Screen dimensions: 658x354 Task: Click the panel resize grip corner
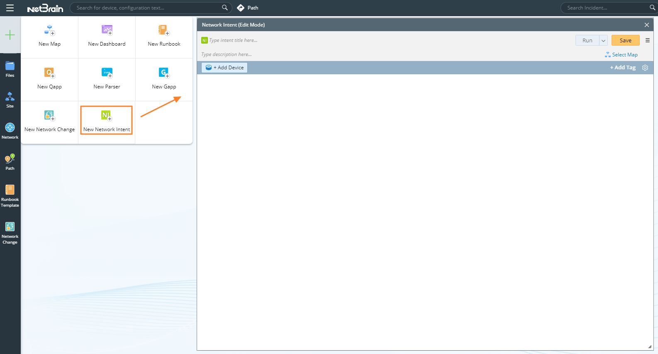tap(650, 347)
